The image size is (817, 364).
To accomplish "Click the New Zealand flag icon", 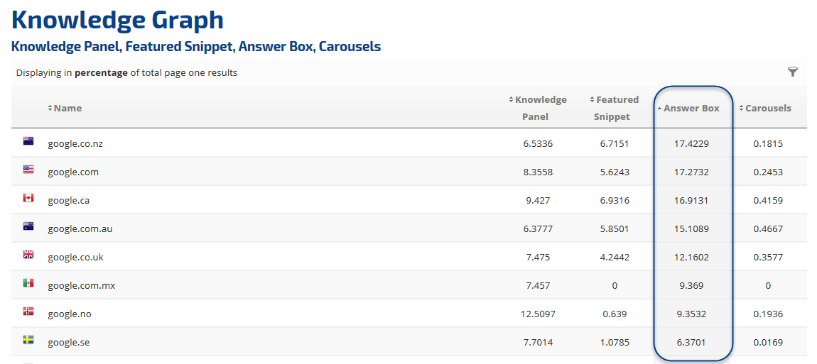I will [x=28, y=141].
